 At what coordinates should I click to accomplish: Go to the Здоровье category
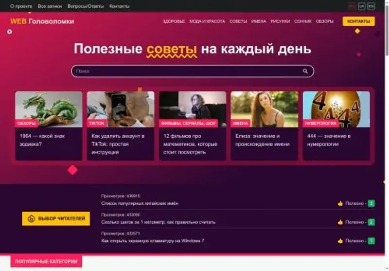(174, 21)
